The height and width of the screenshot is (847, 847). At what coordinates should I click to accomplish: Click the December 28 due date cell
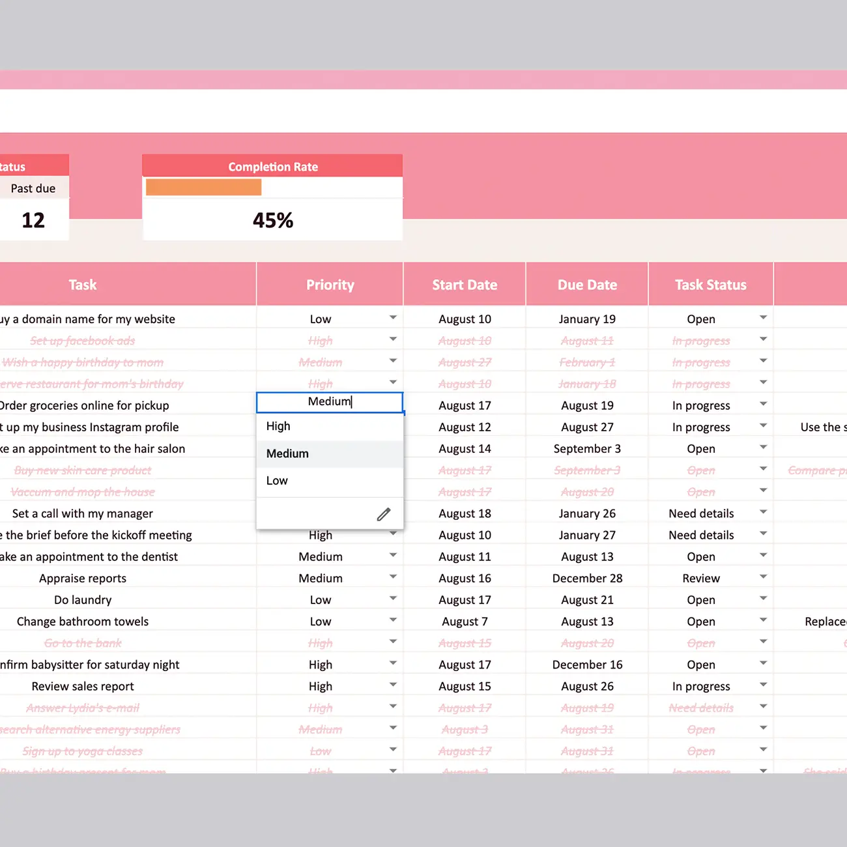[587, 578]
